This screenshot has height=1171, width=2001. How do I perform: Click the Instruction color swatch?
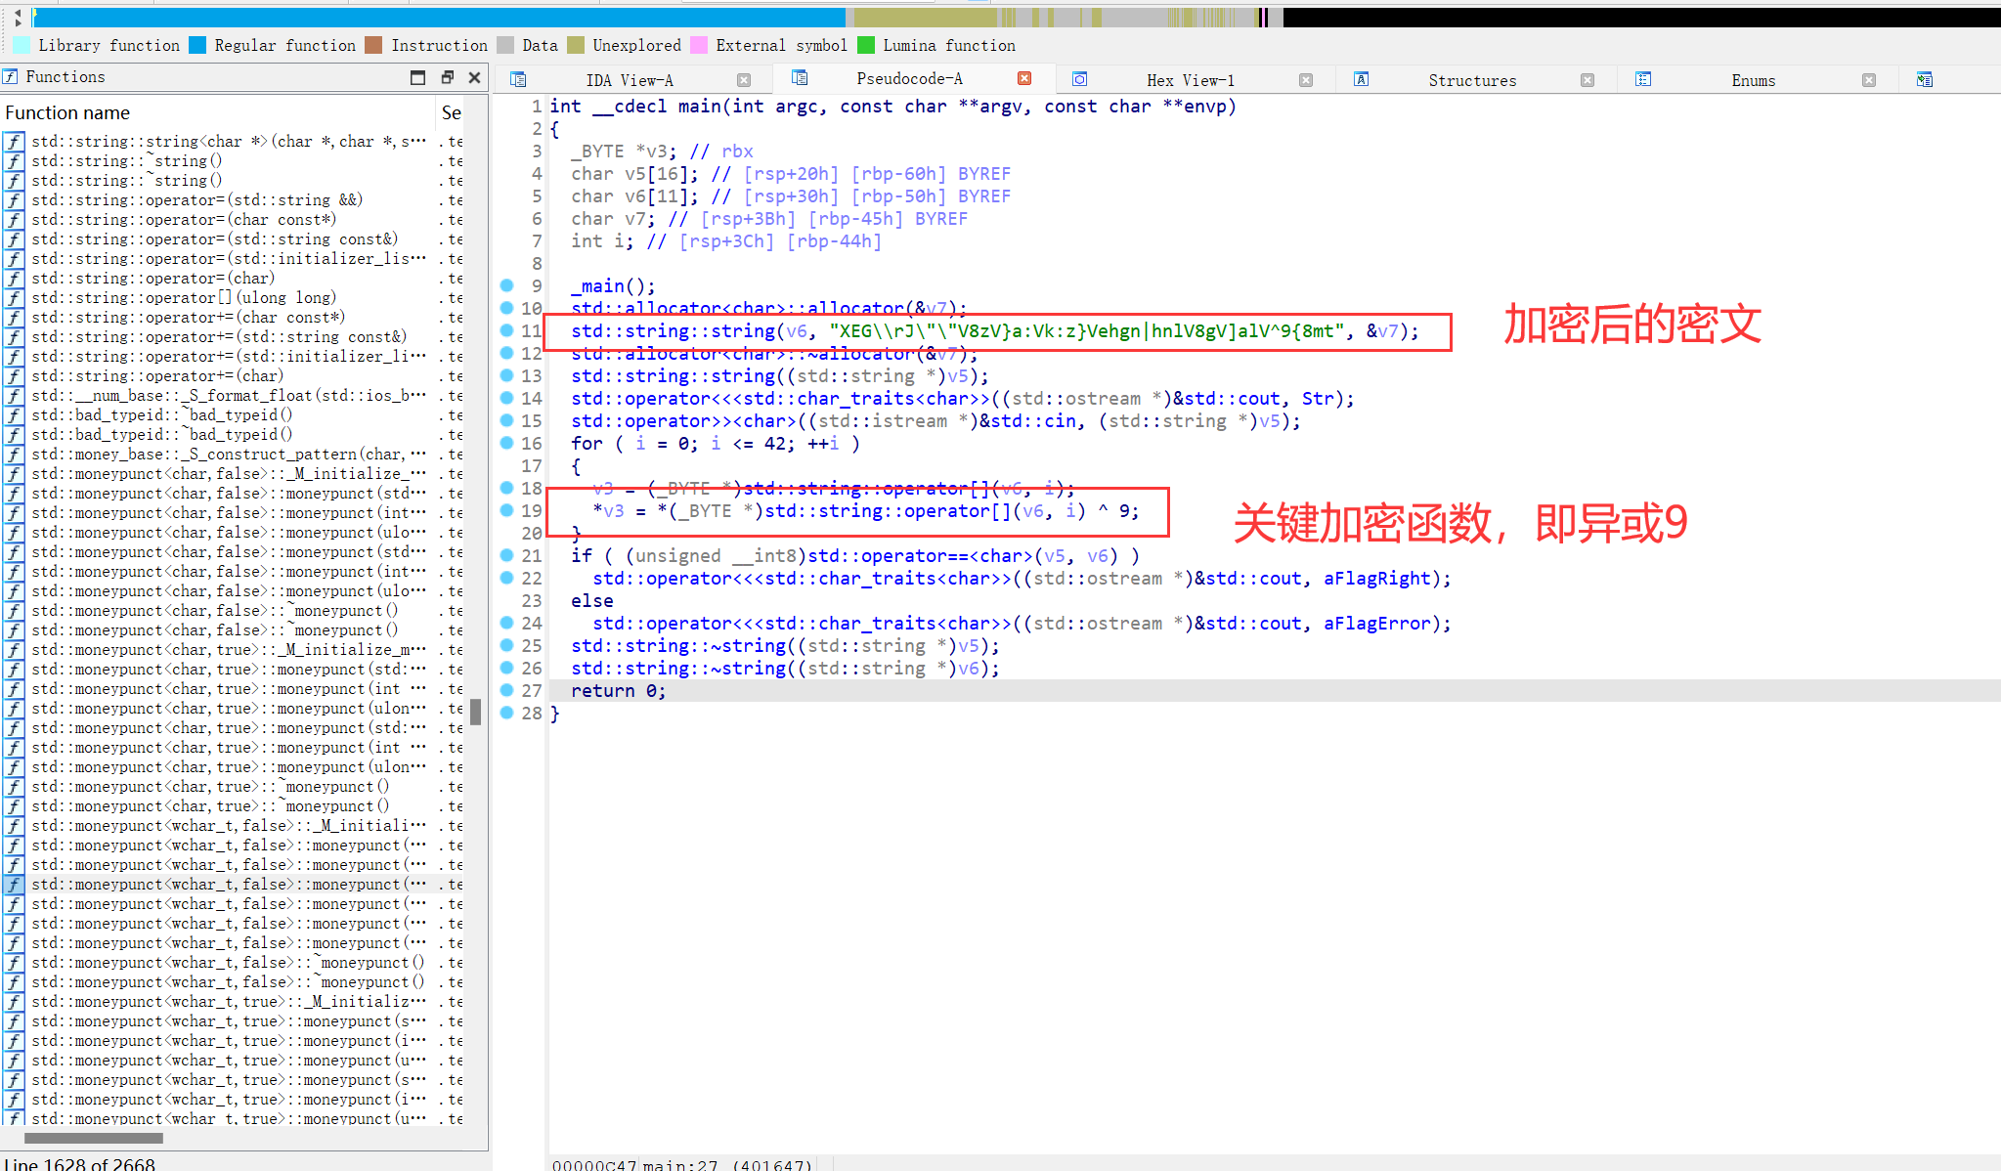[373, 45]
